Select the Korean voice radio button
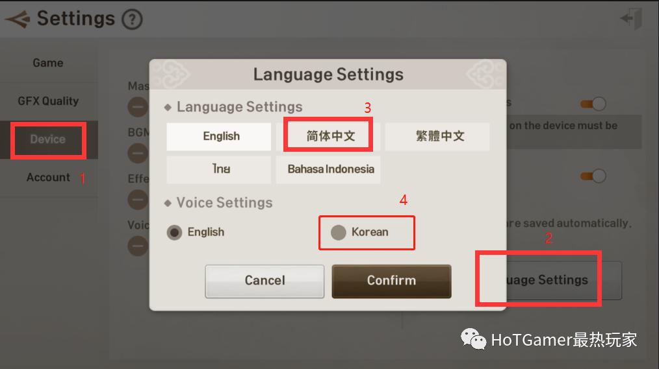The height and width of the screenshot is (369, 659). 339,232
